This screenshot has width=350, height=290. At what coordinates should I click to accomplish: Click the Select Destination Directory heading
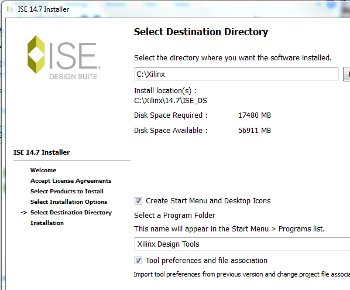201,32
